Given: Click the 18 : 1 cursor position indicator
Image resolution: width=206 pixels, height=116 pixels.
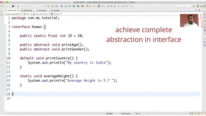Looking at the screenshot, I should [x=137, y=114].
